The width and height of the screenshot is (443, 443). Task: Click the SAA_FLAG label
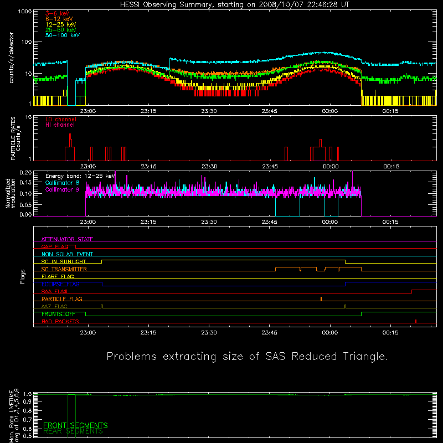tap(54, 291)
